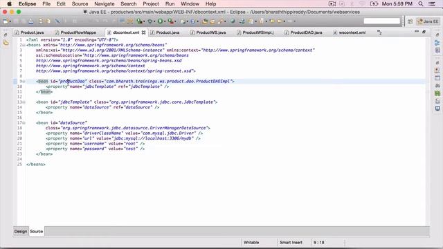This screenshot has height=249, width=443.
Task: Open the File menu
Action: tap(46, 4)
